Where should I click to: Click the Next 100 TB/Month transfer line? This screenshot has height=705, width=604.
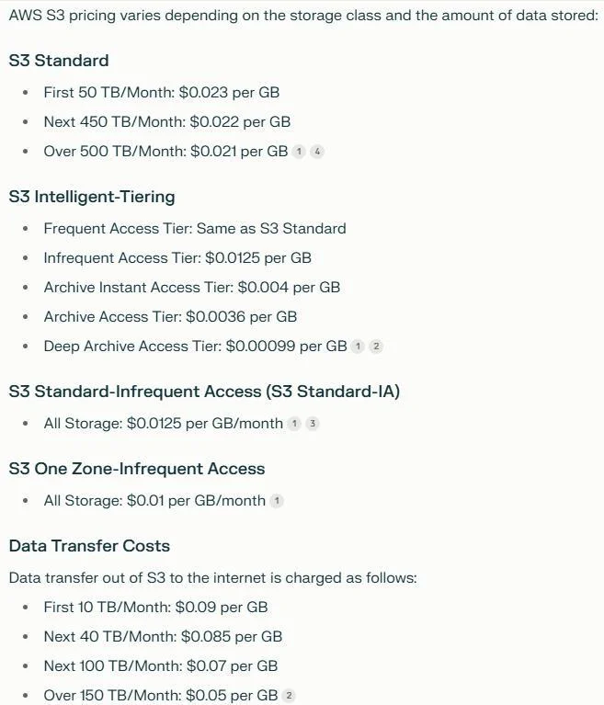click(161, 665)
